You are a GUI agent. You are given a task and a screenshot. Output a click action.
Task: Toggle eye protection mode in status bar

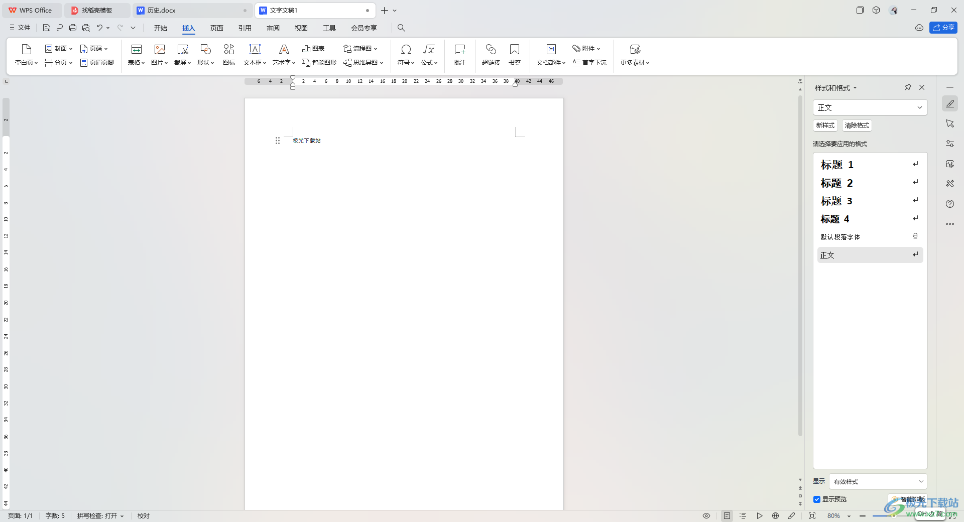pos(706,516)
